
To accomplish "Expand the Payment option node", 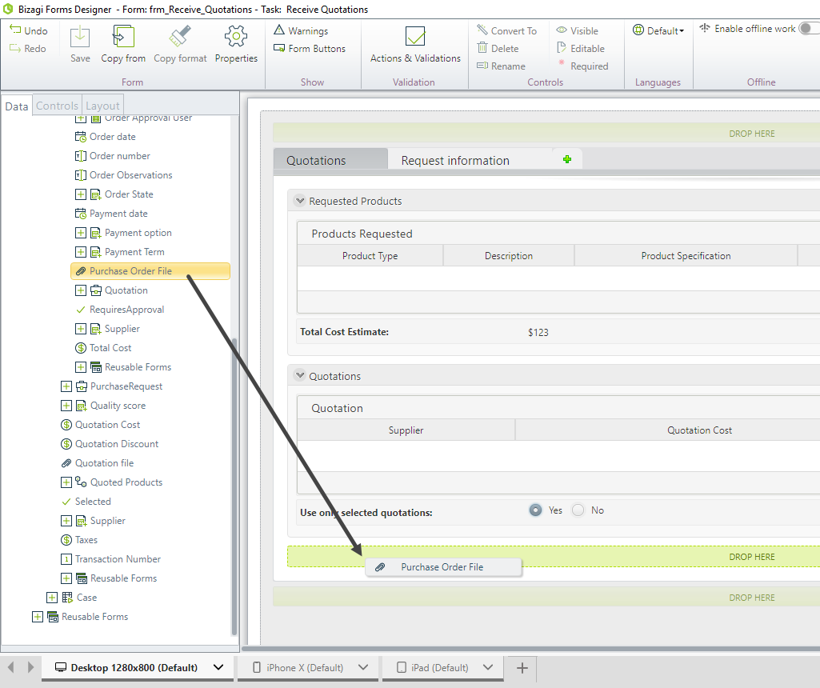I will click(81, 233).
